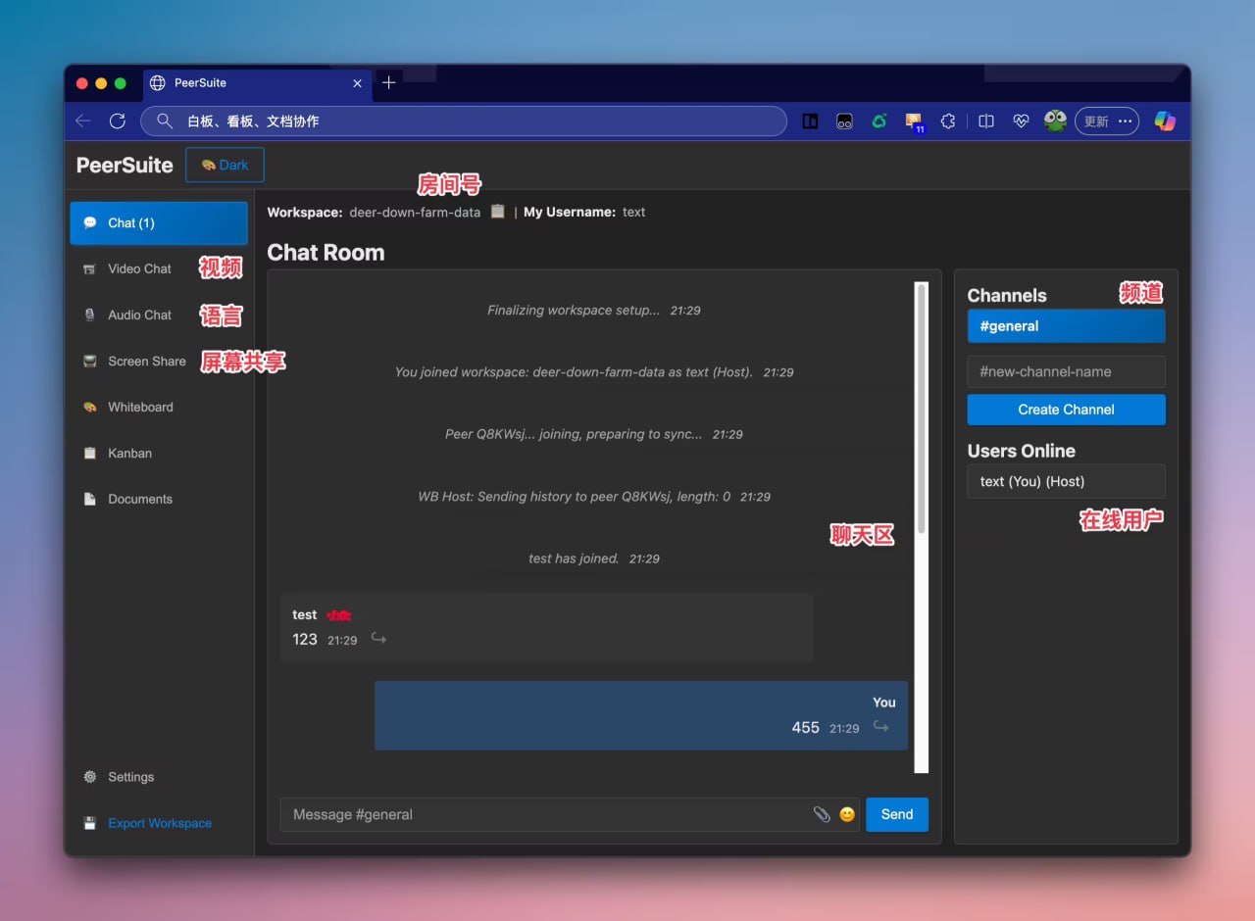
Task: Open the Copilot icon in browser toolbar
Action: (1165, 121)
